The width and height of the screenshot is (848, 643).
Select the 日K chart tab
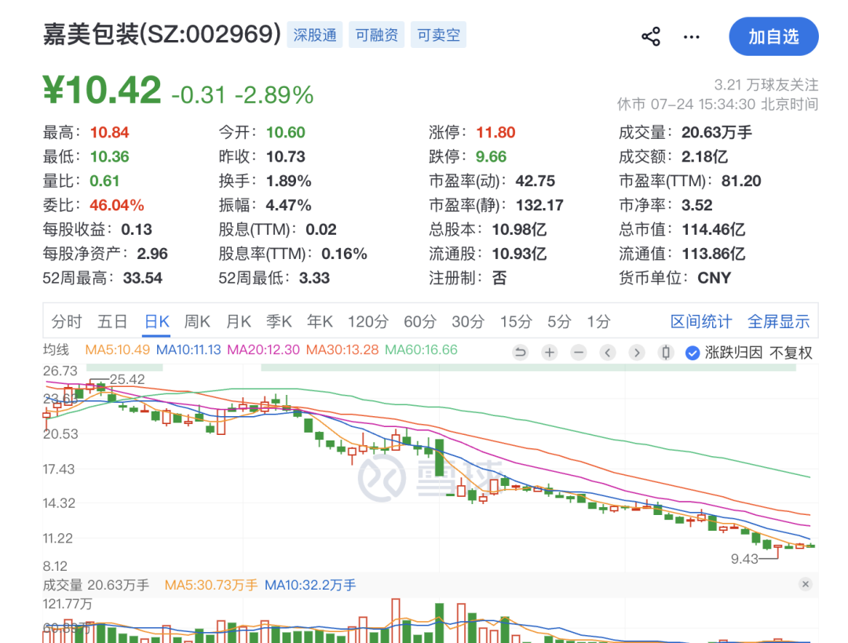pyautogui.click(x=157, y=321)
